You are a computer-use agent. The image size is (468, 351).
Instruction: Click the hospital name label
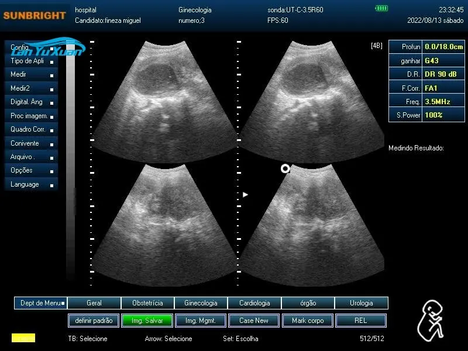point(85,10)
